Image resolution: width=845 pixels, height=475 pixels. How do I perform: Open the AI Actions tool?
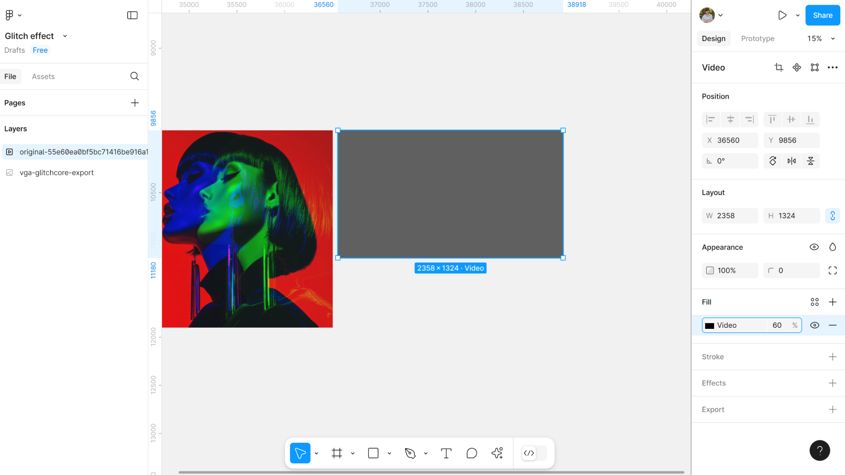point(497,453)
